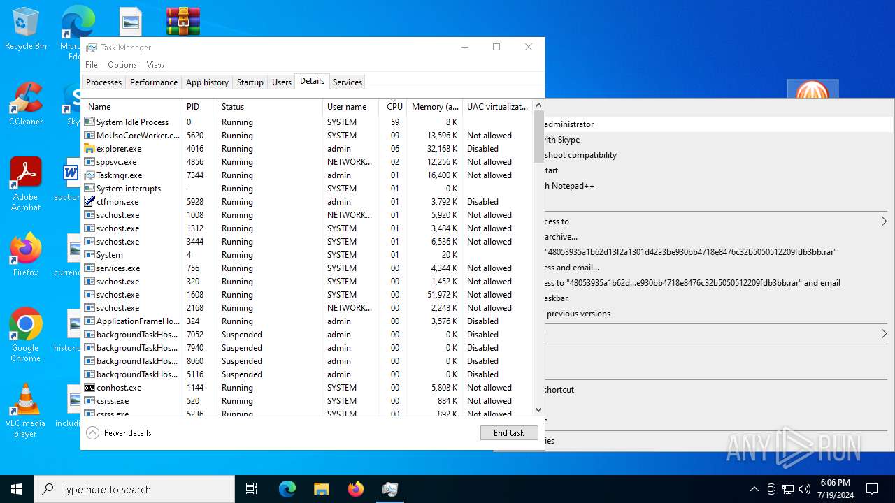Screen dimensions: 895x503
Task: Click the Windows Start button
Action: click(17, 489)
